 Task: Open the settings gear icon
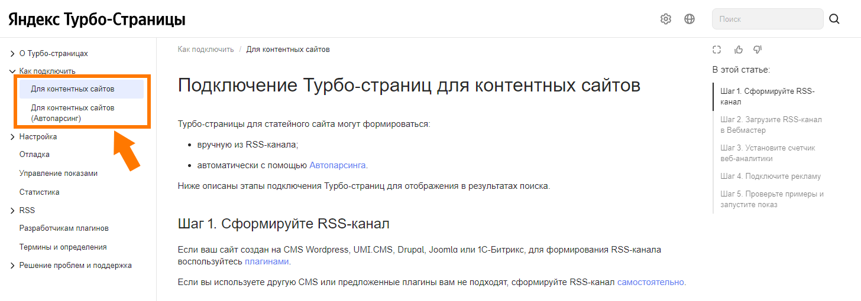pos(666,19)
